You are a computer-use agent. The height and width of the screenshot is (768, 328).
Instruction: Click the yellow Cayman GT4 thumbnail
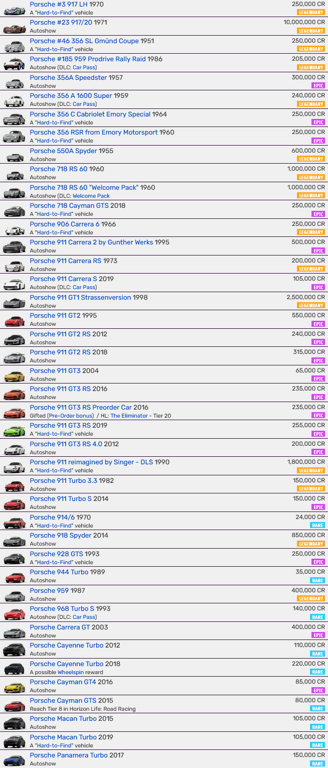click(14, 687)
